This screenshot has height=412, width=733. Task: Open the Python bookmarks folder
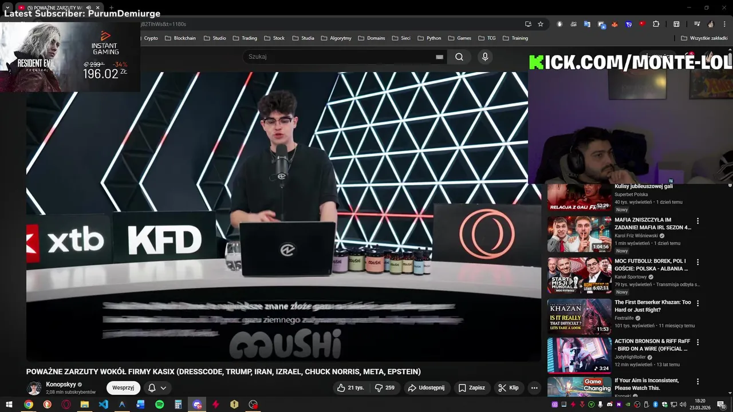pos(429,38)
